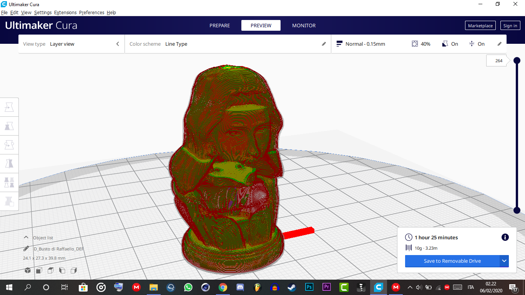Click the print time info icon
The height and width of the screenshot is (295, 525).
[x=505, y=237]
